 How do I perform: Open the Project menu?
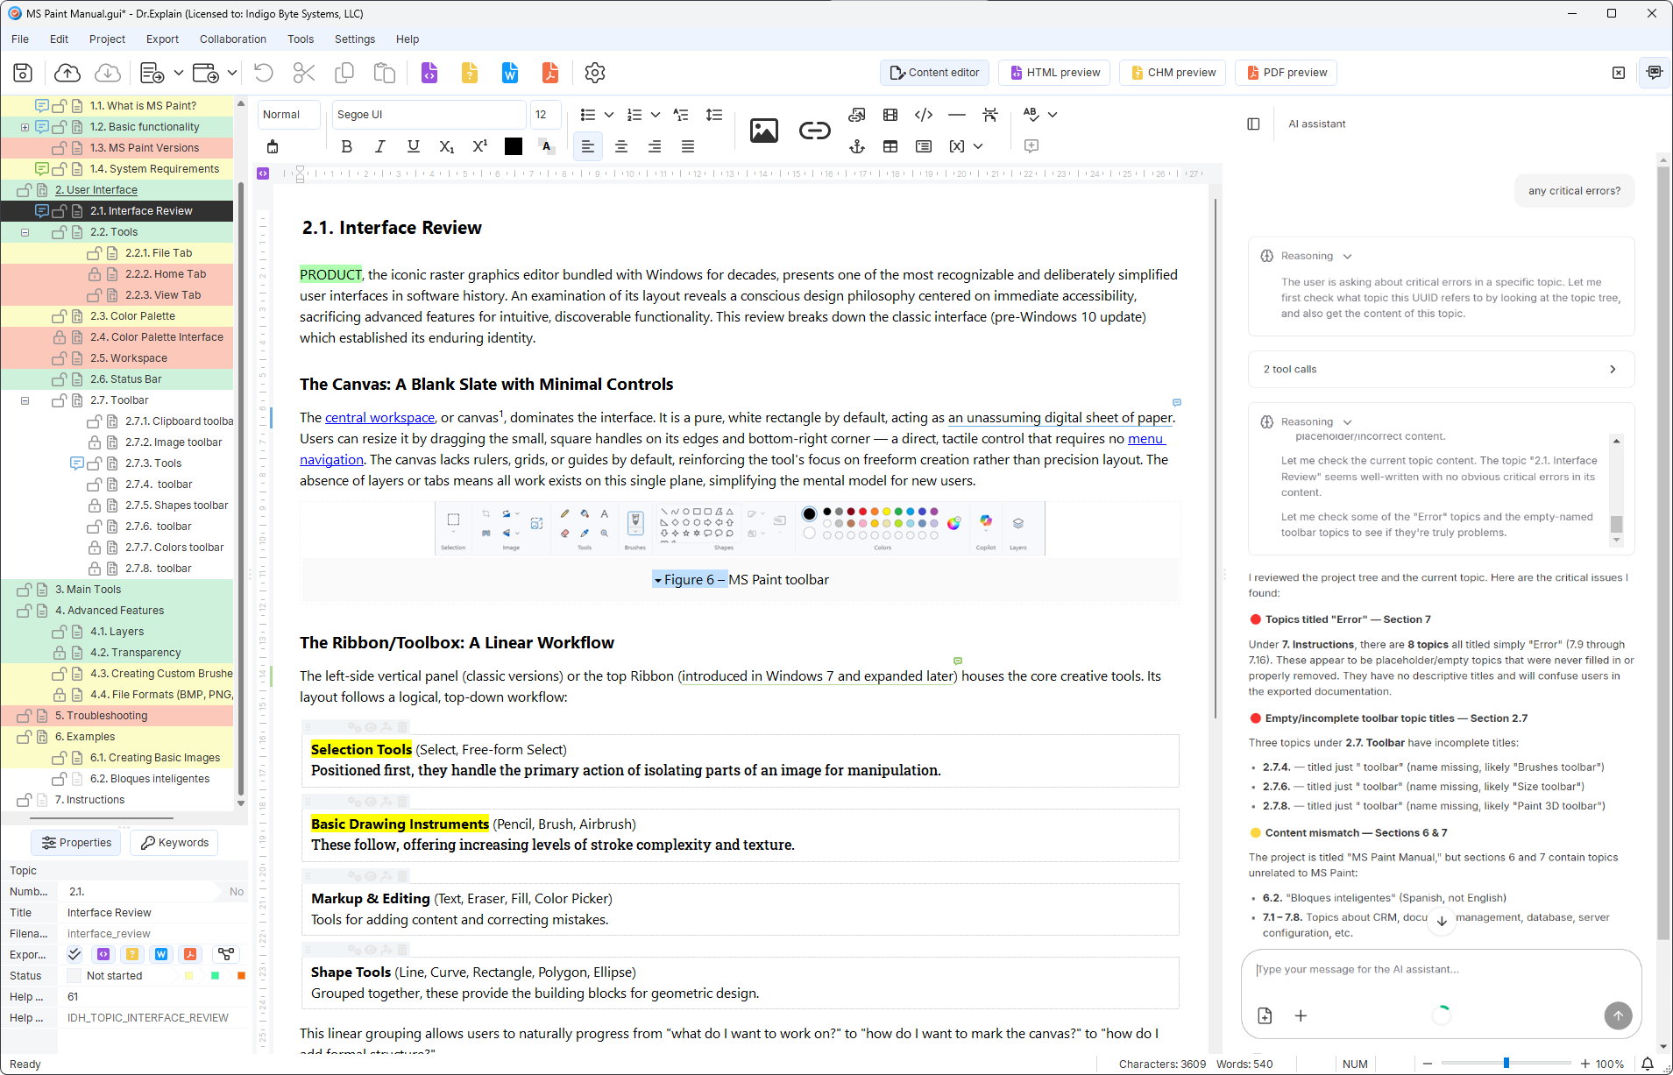(x=107, y=39)
